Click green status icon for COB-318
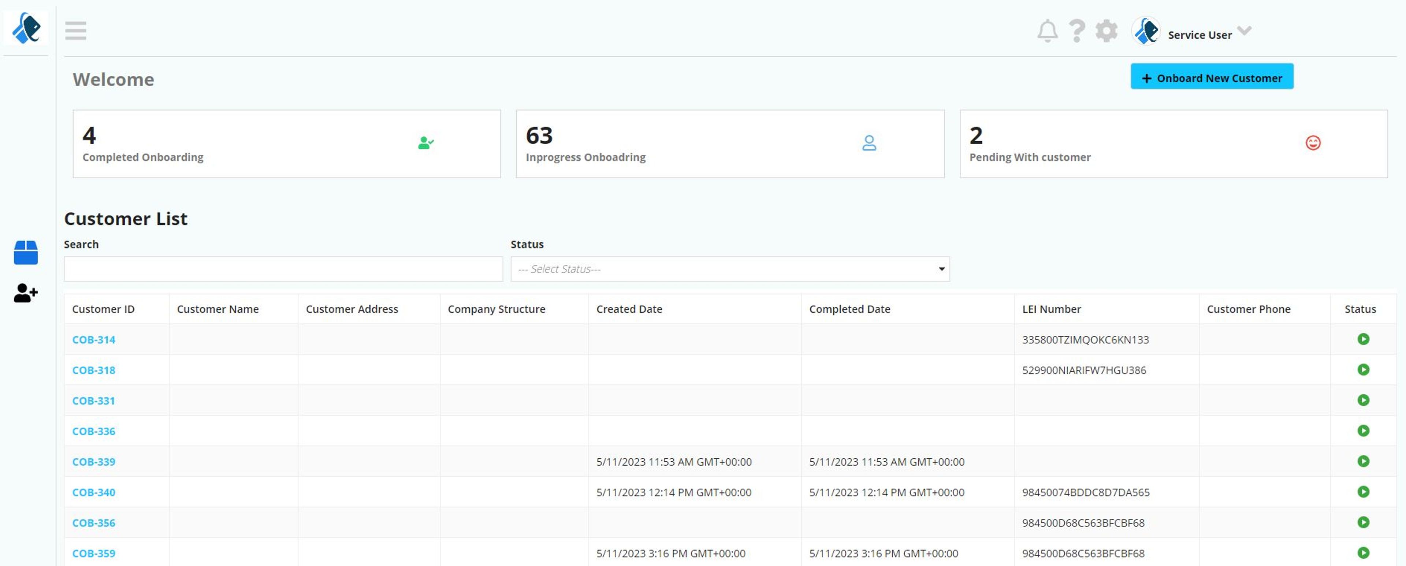This screenshot has height=566, width=1406. [1363, 369]
